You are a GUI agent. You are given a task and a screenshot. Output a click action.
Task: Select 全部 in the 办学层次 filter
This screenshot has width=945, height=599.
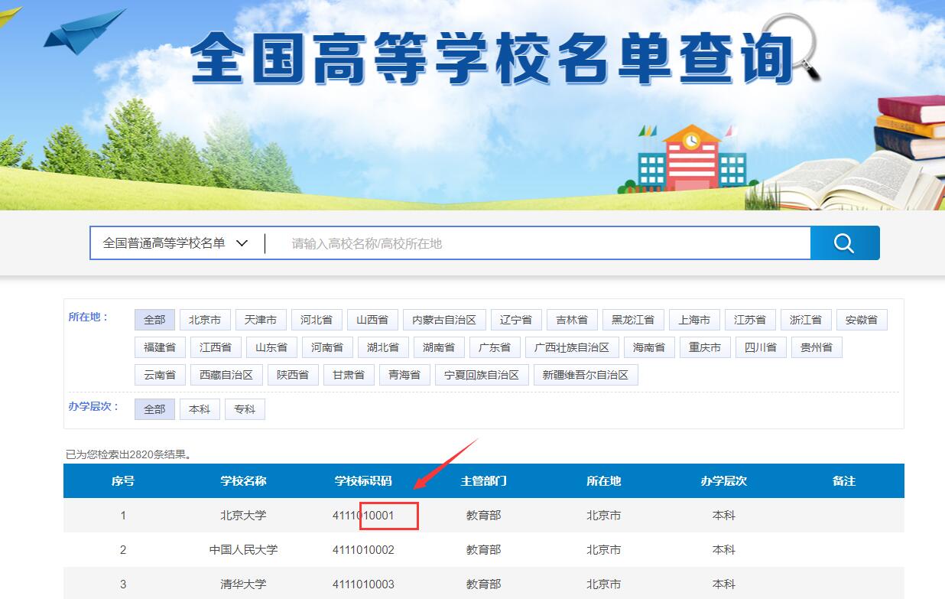[x=154, y=409]
